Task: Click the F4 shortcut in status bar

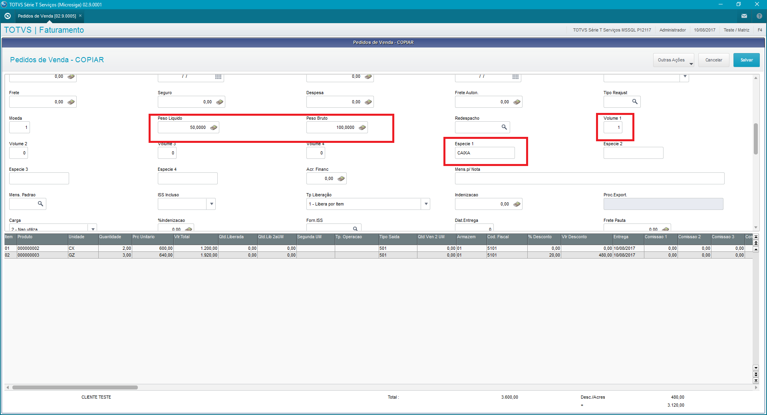Action: tap(760, 30)
